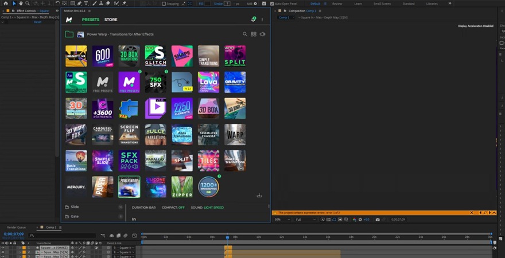Click layer 1 orange label color
505x258 pixels.
coord(24,248)
